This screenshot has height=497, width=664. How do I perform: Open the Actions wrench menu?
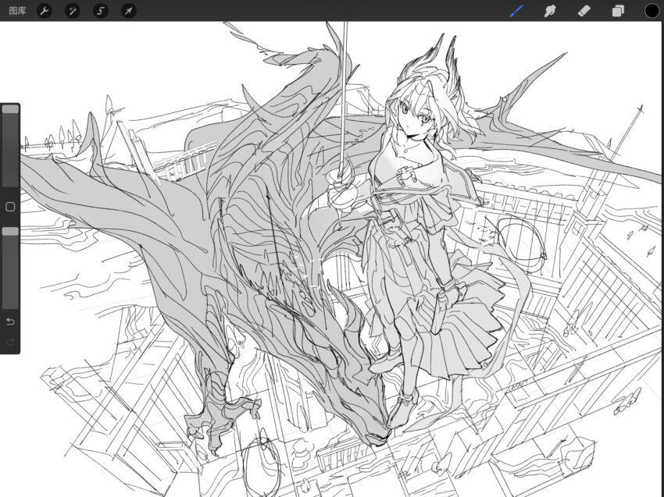(45, 11)
